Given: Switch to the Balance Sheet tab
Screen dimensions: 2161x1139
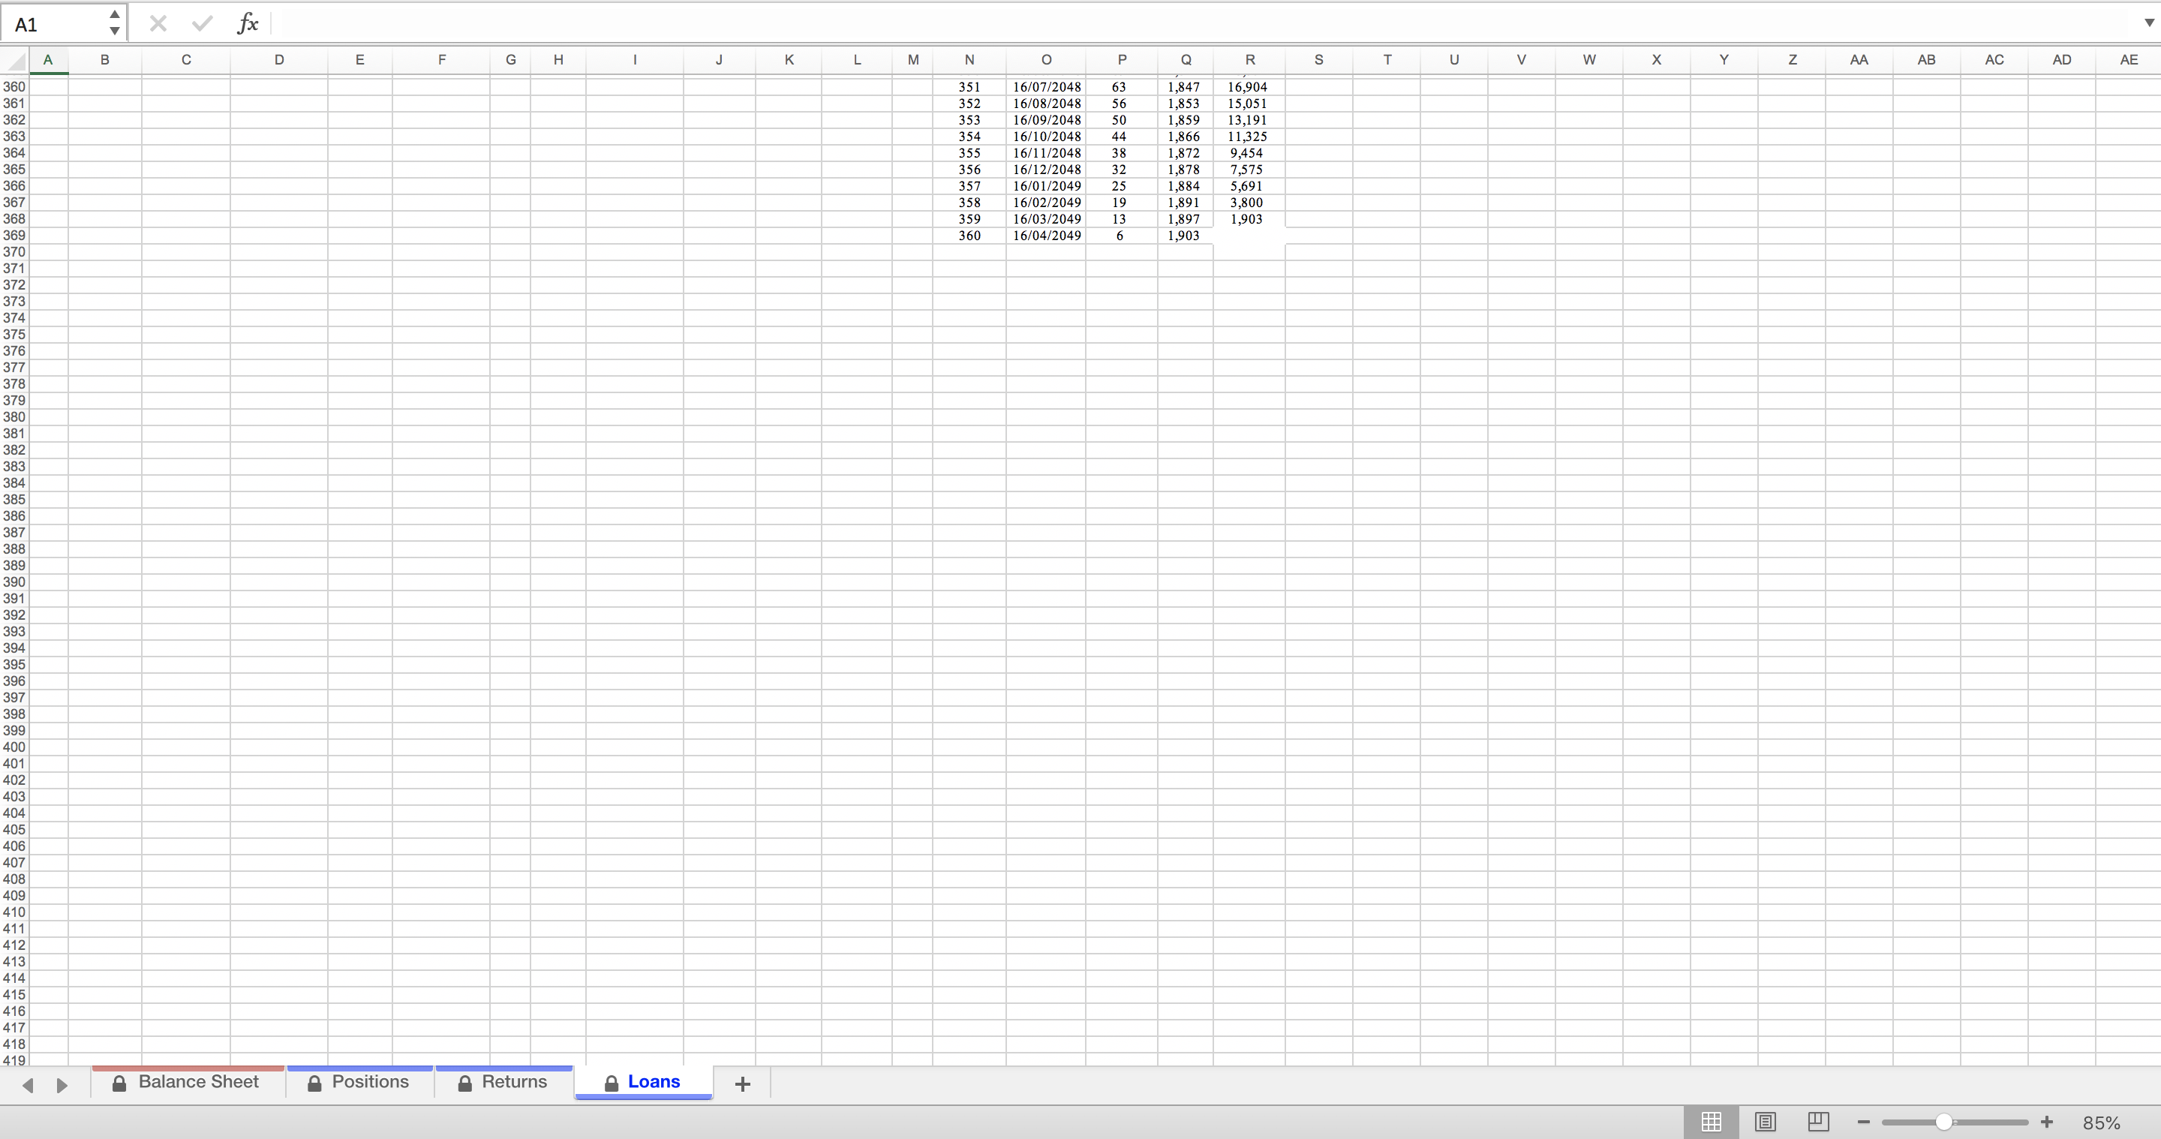Looking at the screenshot, I should 188,1082.
